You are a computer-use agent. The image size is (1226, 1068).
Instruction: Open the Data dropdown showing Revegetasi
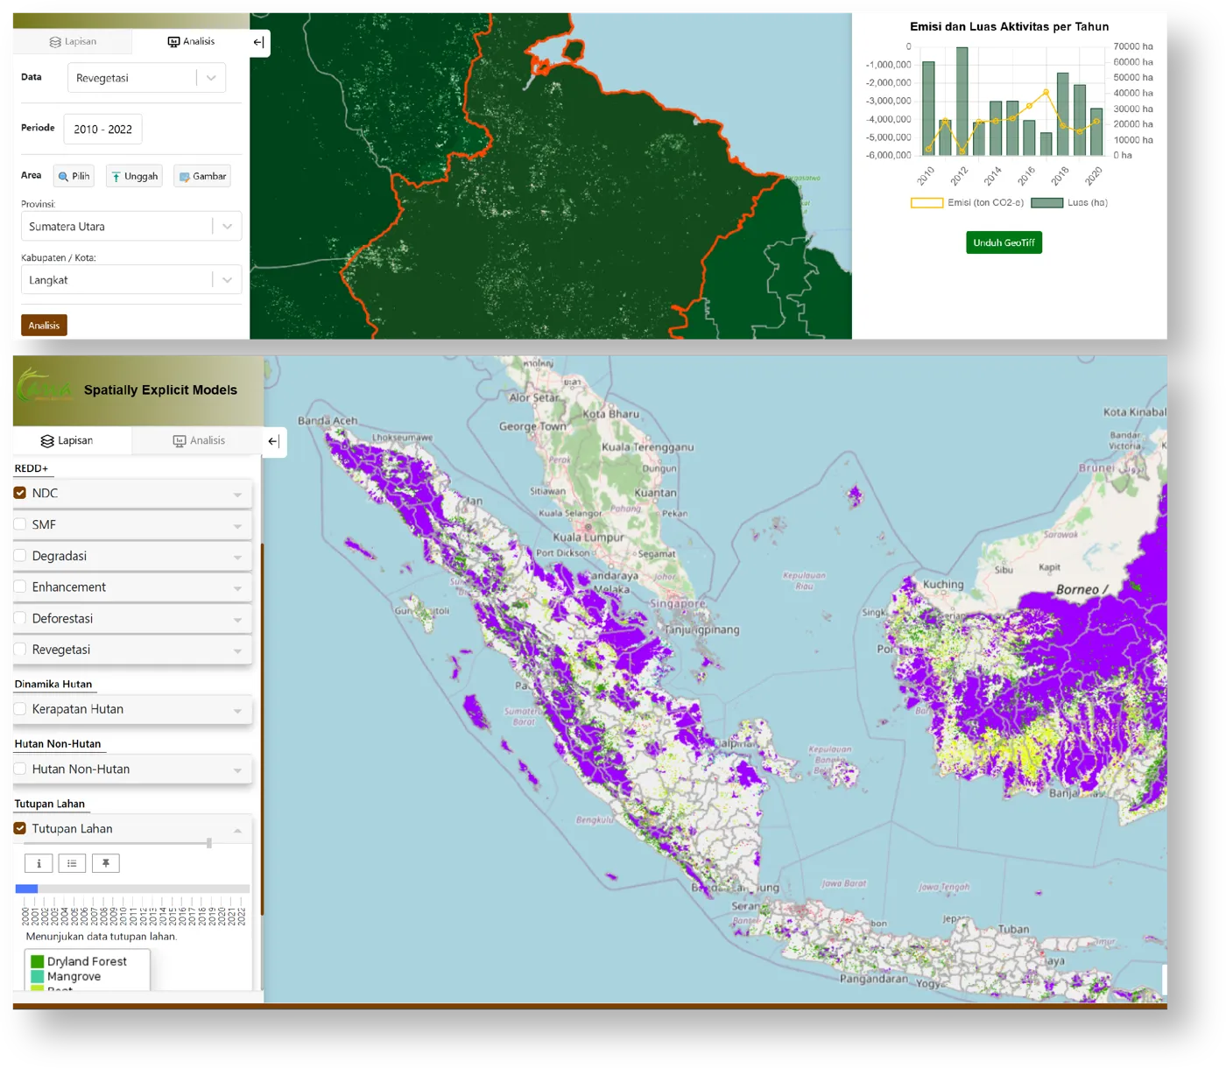point(146,78)
